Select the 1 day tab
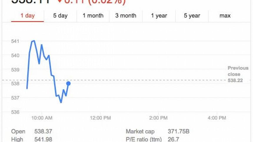This screenshot has width=253, height=142. click(28, 16)
